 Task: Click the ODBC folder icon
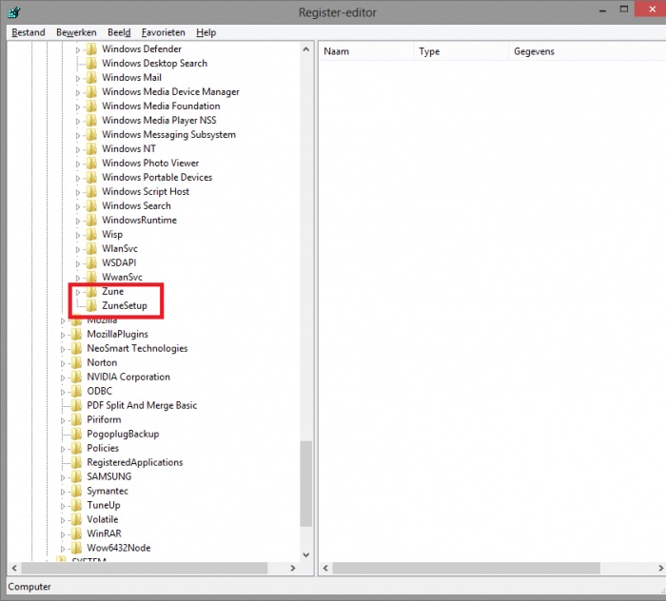click(76, 392)
